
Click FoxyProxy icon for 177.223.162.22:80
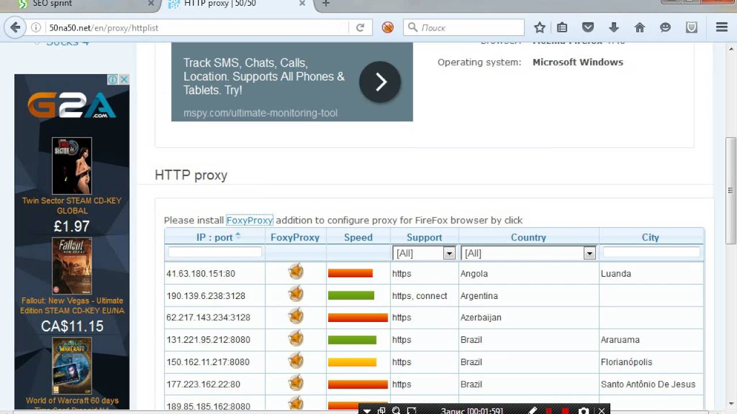tap(296, 382)
